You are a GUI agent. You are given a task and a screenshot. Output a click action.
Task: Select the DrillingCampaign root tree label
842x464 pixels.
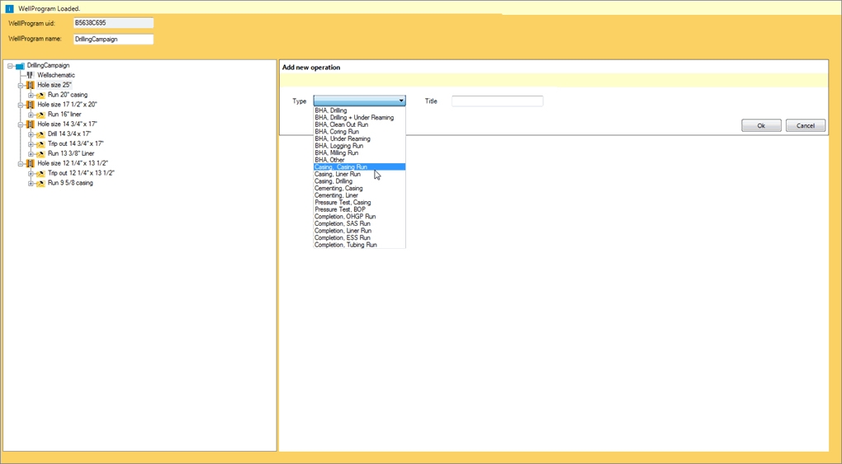pyautogui.click(x=49, y=66)
